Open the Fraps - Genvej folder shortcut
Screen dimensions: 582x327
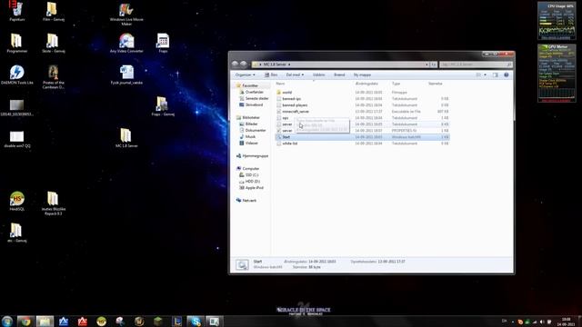click(x=163, y=106)
